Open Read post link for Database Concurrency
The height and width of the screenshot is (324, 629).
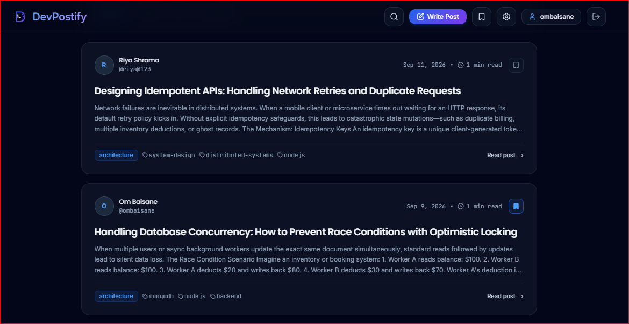click(505, 297)
